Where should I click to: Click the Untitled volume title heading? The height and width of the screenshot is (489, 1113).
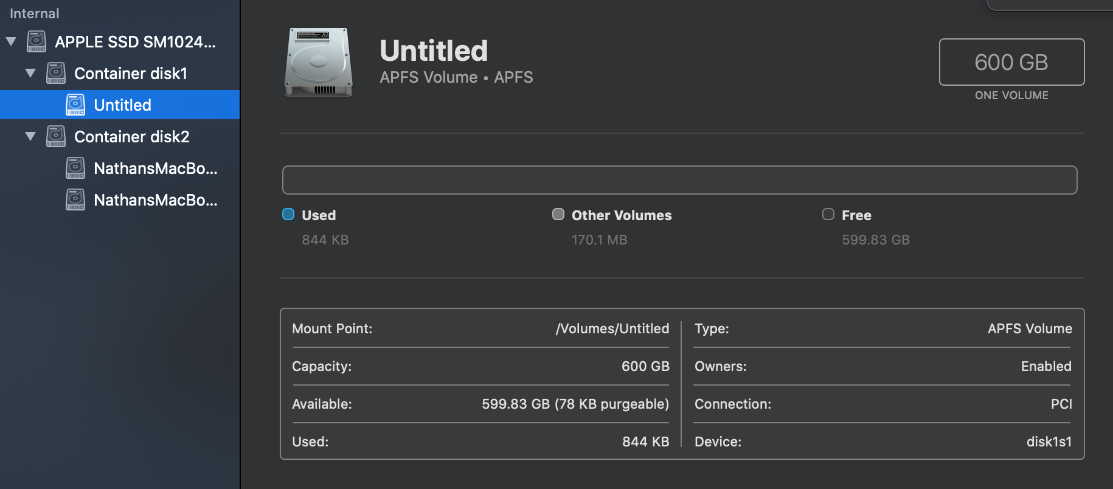point(434,50)
